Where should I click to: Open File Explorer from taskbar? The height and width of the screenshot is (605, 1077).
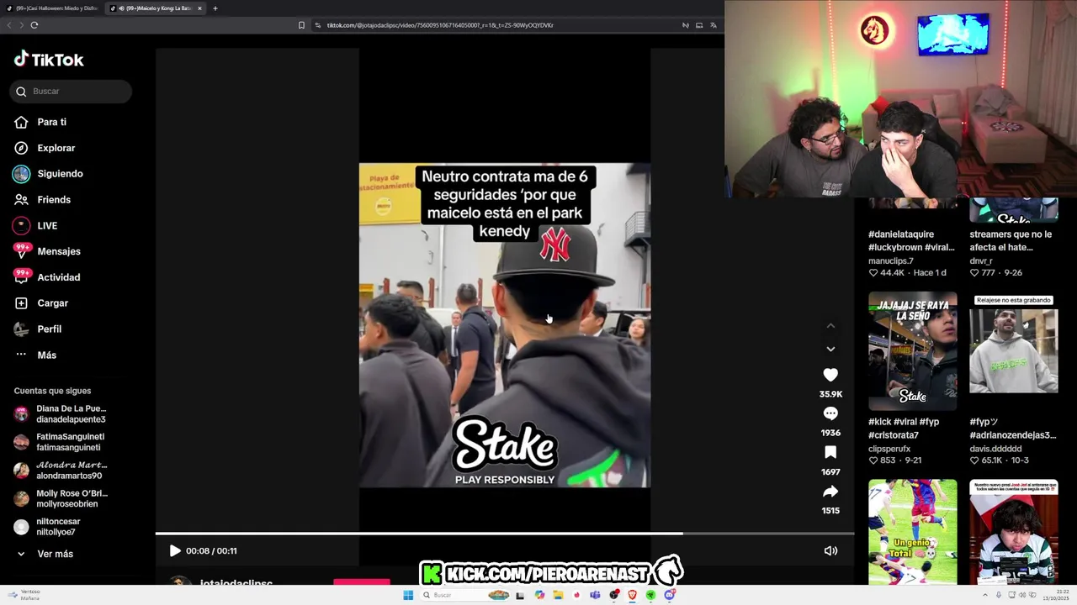(x=558, y=595)
